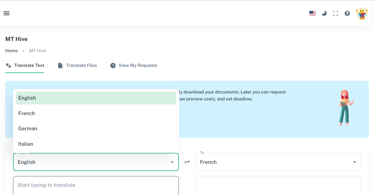Pick German from the language options
This screenshot has width=375, height=195.
coord(96,129)
